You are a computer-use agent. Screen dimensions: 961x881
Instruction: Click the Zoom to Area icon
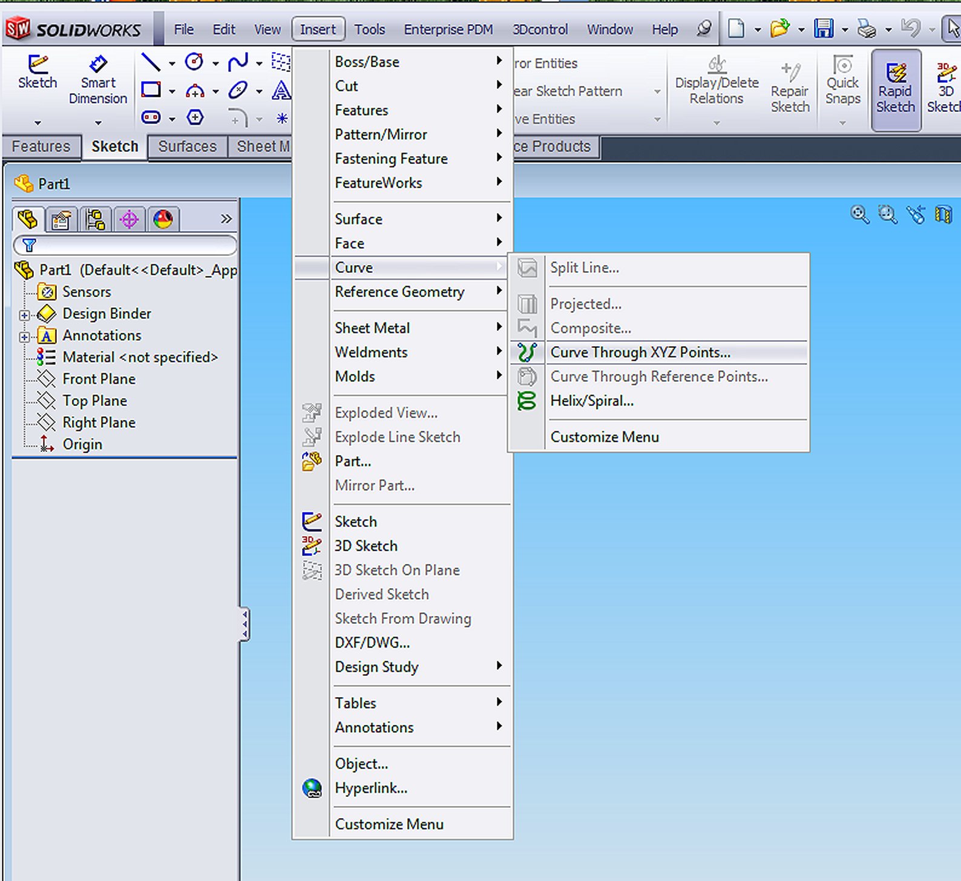[x=888, y=214]
